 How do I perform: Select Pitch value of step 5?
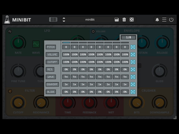[x=100, y=47]
